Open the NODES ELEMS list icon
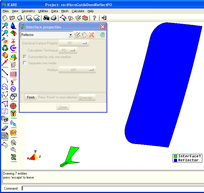Viewport: 204px width, 193px height. coord(5,136)
